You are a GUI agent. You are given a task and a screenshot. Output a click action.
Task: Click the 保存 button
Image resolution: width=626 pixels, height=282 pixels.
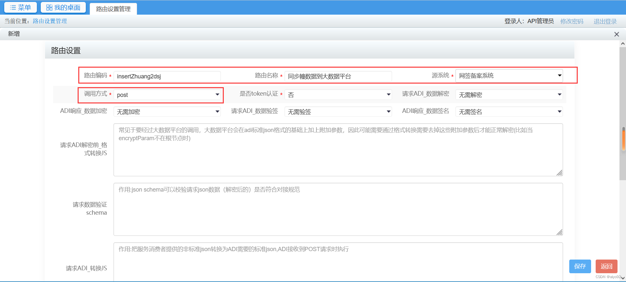pyautogui.click(x=580, y=266)
